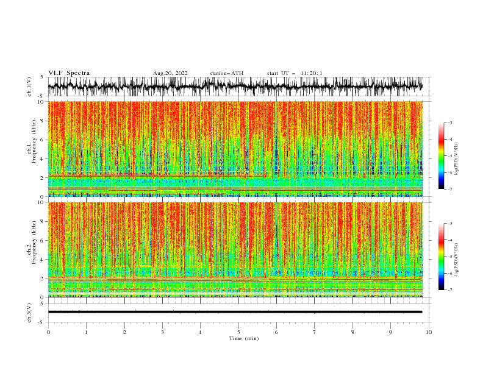The height and width of the screenshot is (373, 483).
Task: Click the date text "Aug.20, 2022"
Action: pos(170,73)
